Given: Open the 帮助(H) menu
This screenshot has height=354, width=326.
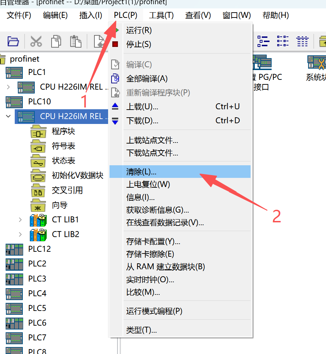Looking at the screenshot, I should point(275,15).
